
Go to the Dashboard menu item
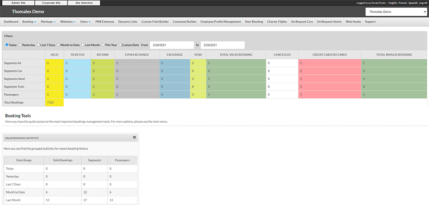(11, 21)
